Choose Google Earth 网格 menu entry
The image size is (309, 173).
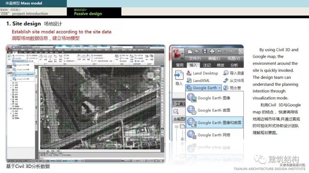click(x=215, y=135)
